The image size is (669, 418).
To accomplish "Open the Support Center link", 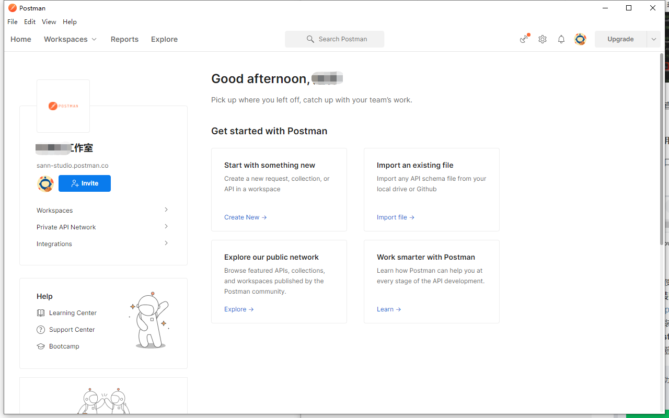I will pyautogui.click(x=72, y=330).
